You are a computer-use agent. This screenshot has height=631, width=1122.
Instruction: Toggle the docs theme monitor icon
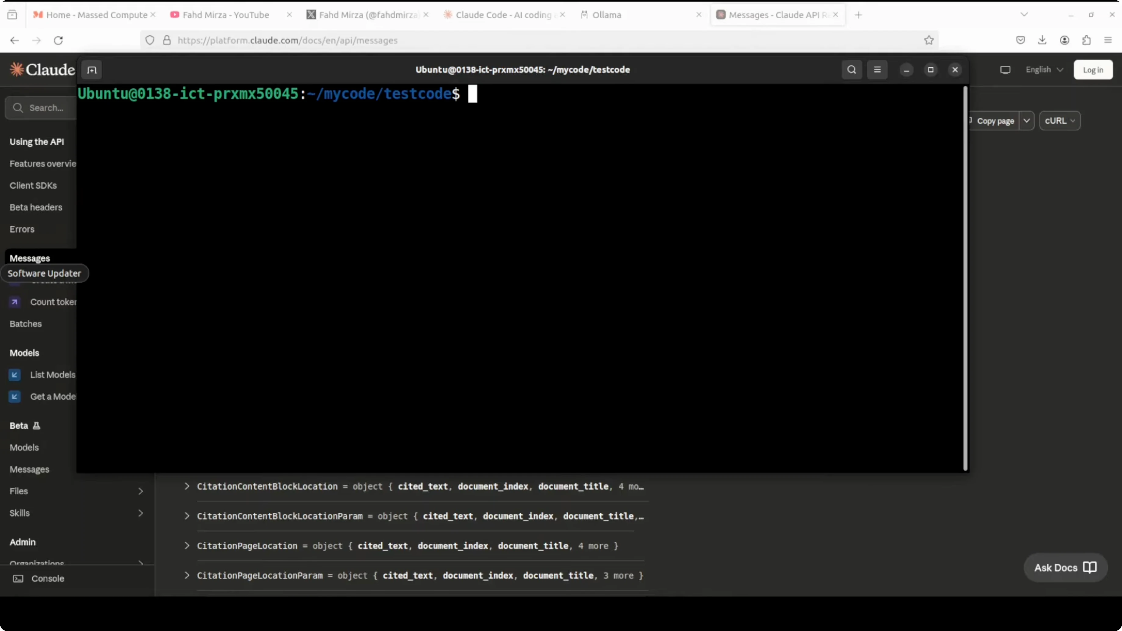point(1005,70)
